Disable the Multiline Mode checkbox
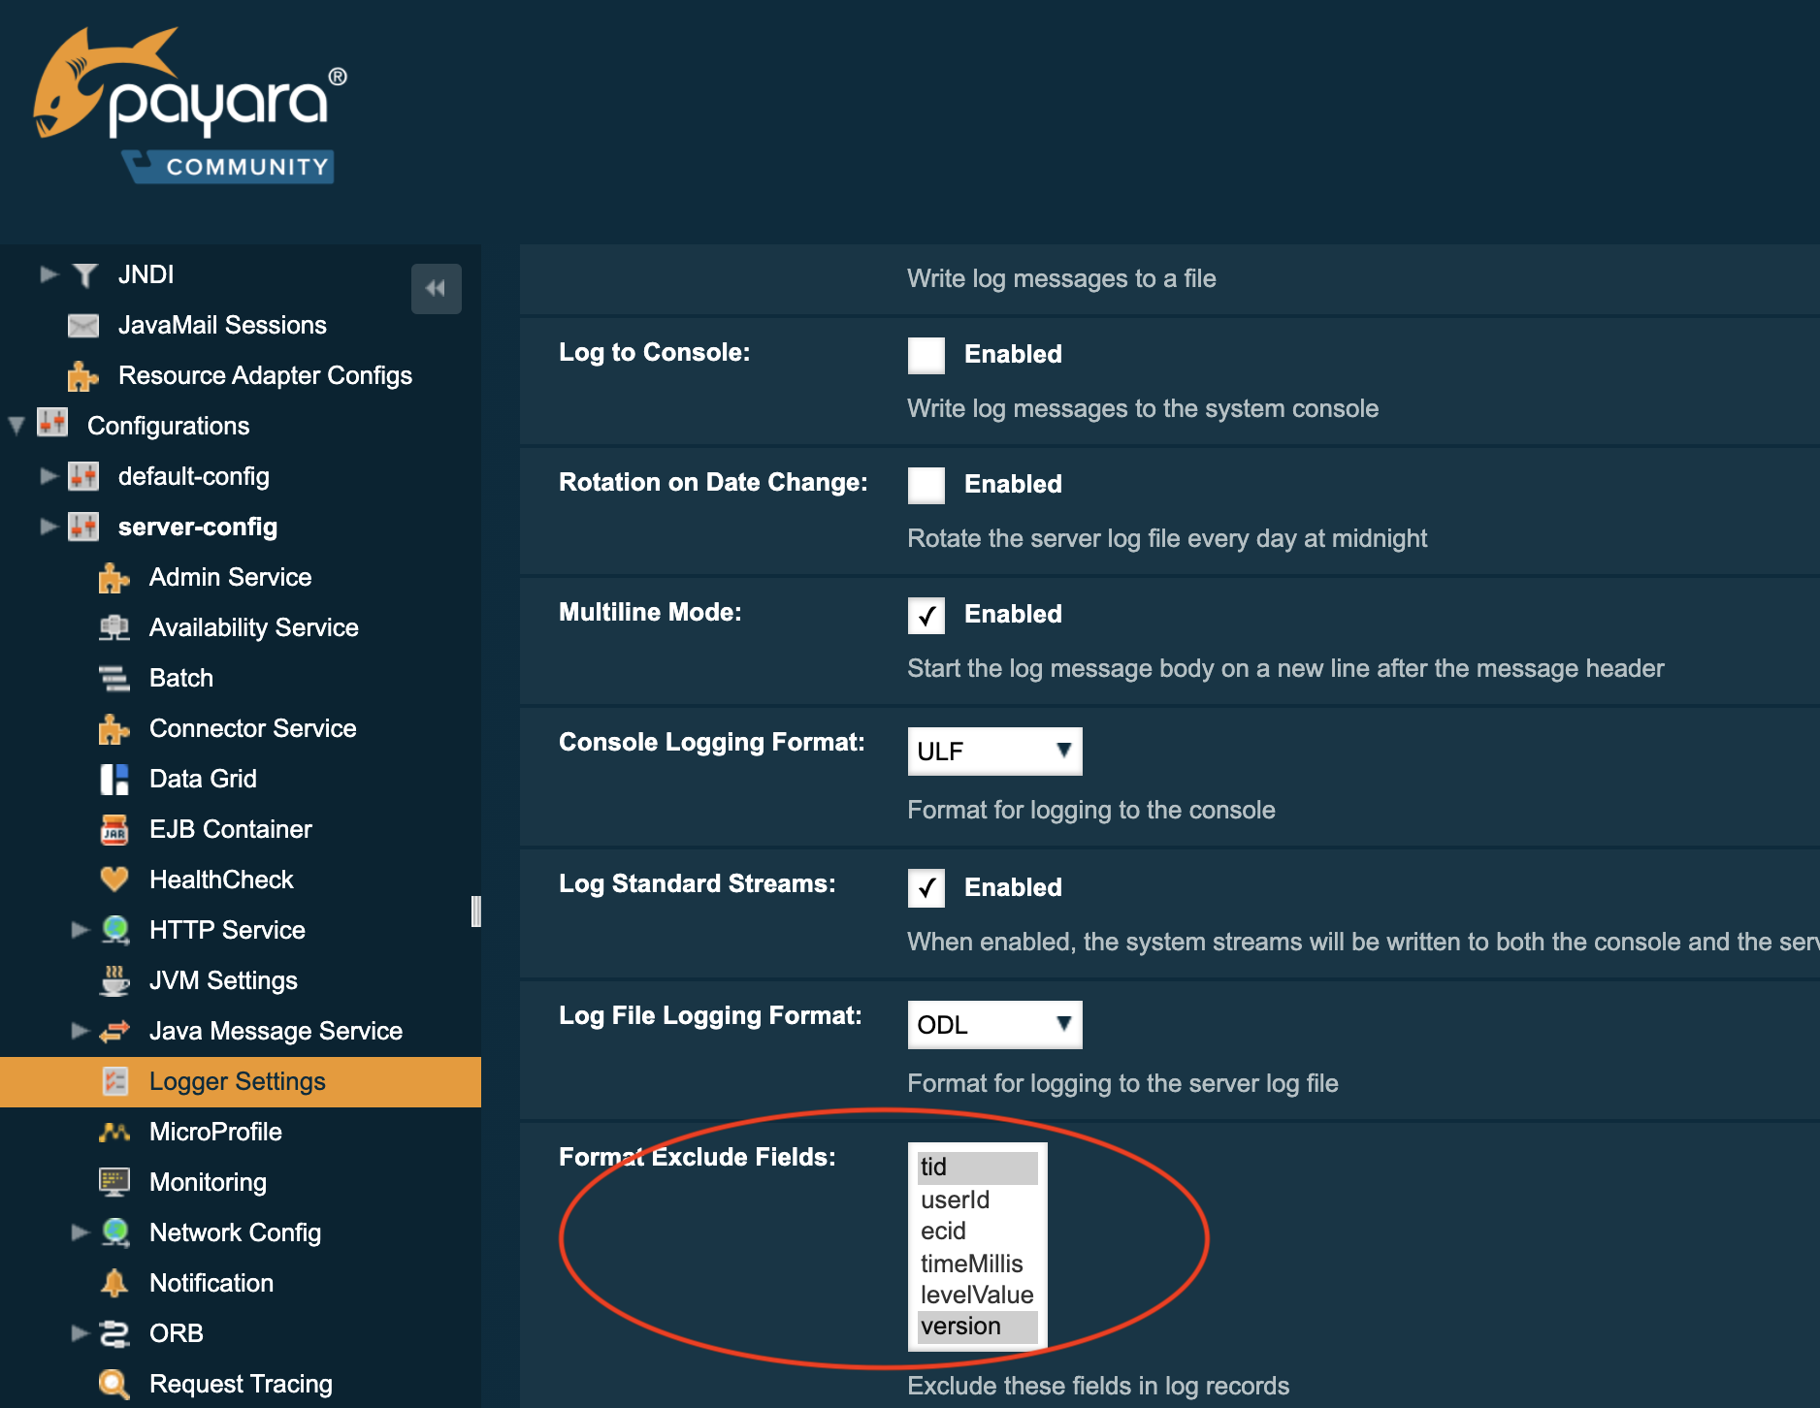1820x1408 pixels. 926,615
